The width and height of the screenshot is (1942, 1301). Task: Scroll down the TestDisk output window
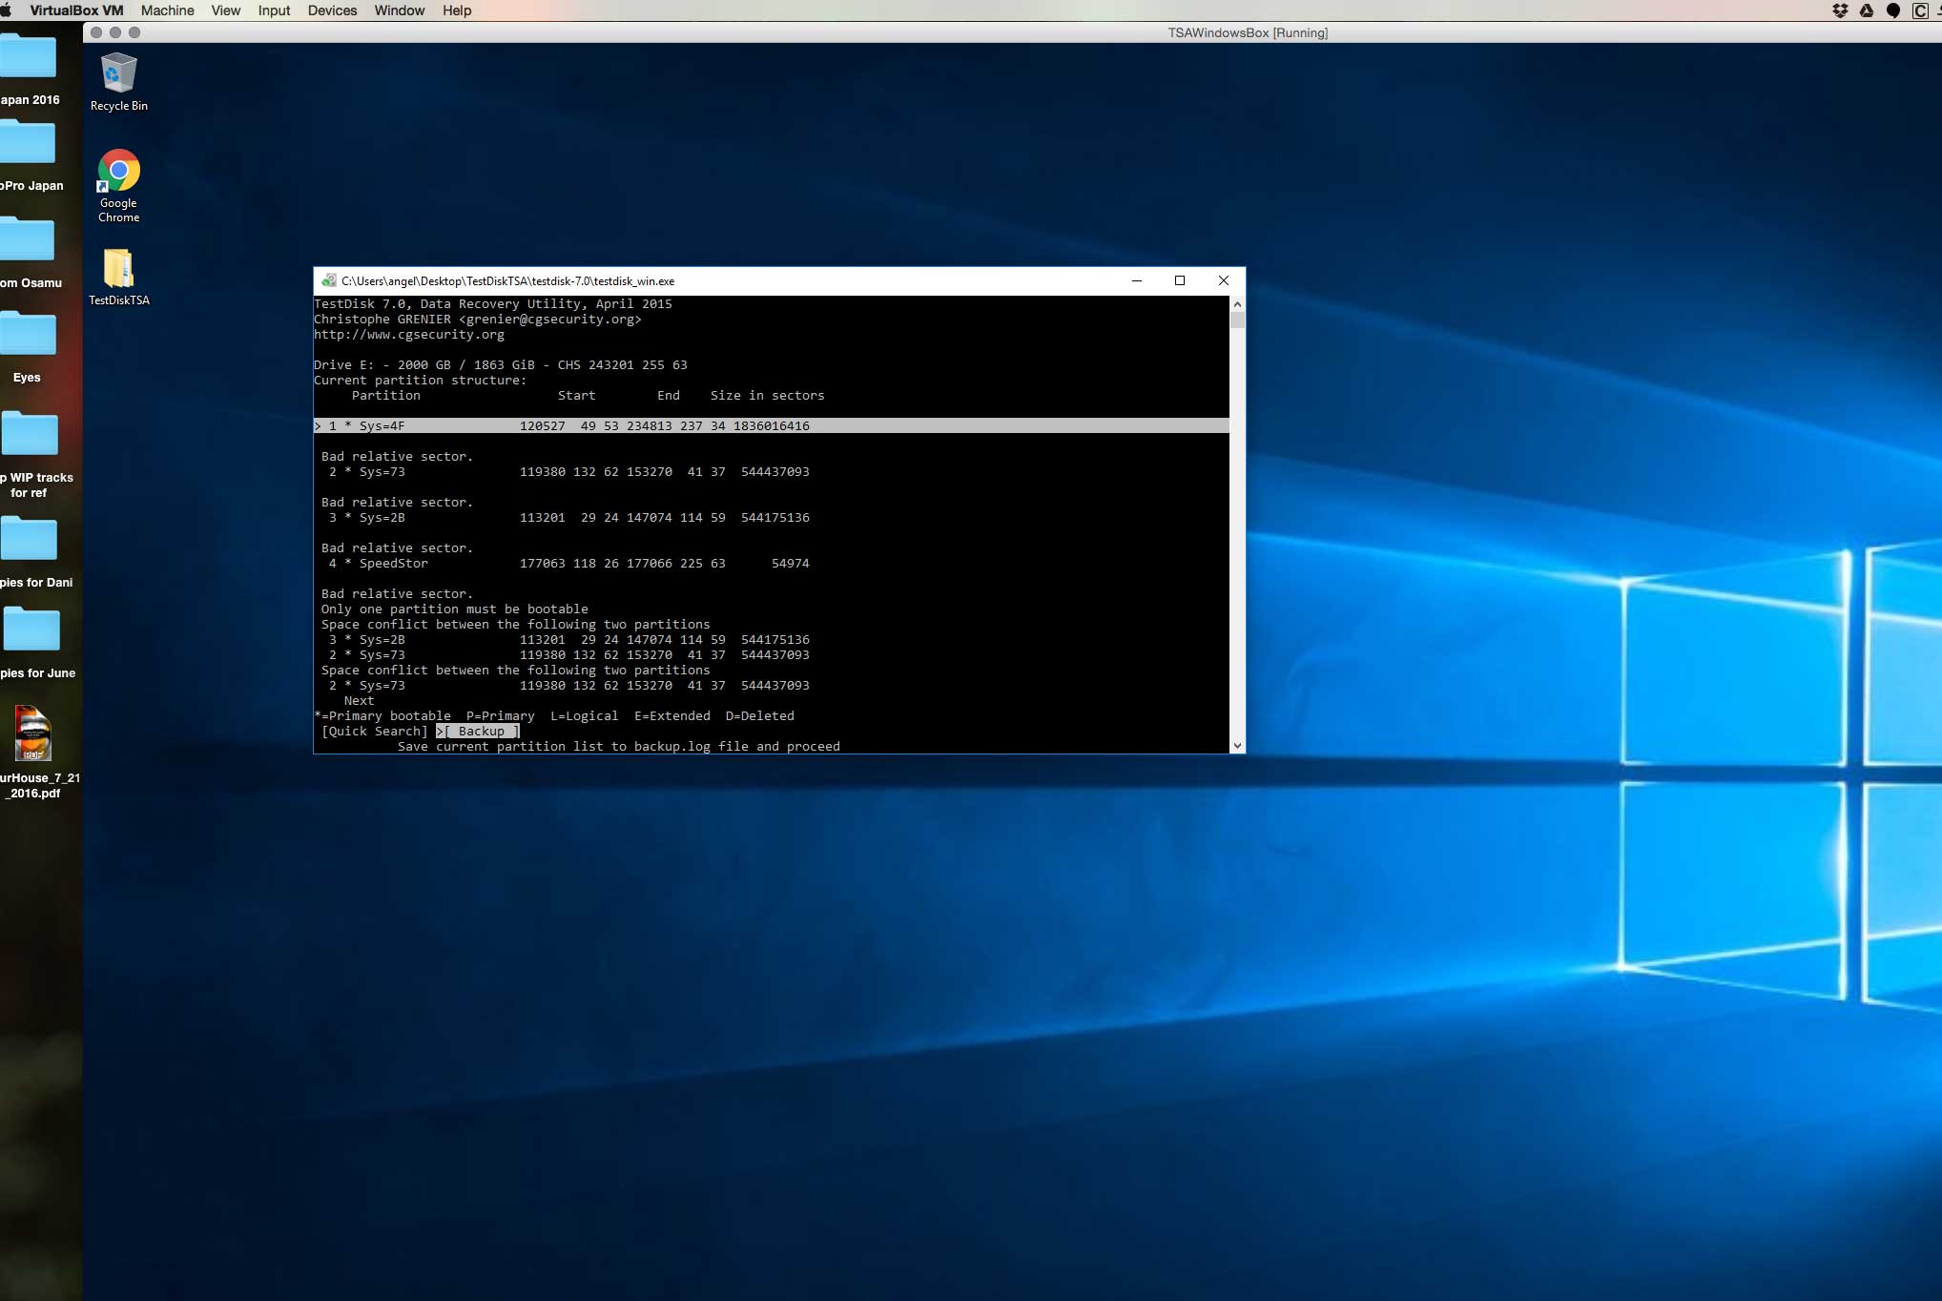click(x=1235, y=745)
